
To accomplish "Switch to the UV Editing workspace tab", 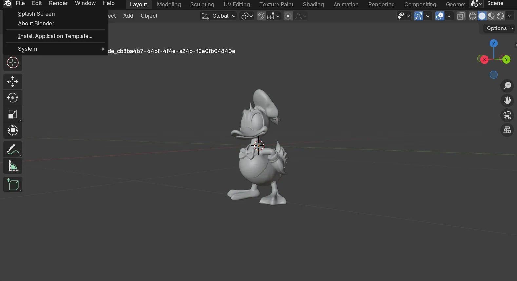I will coord(237,4).
